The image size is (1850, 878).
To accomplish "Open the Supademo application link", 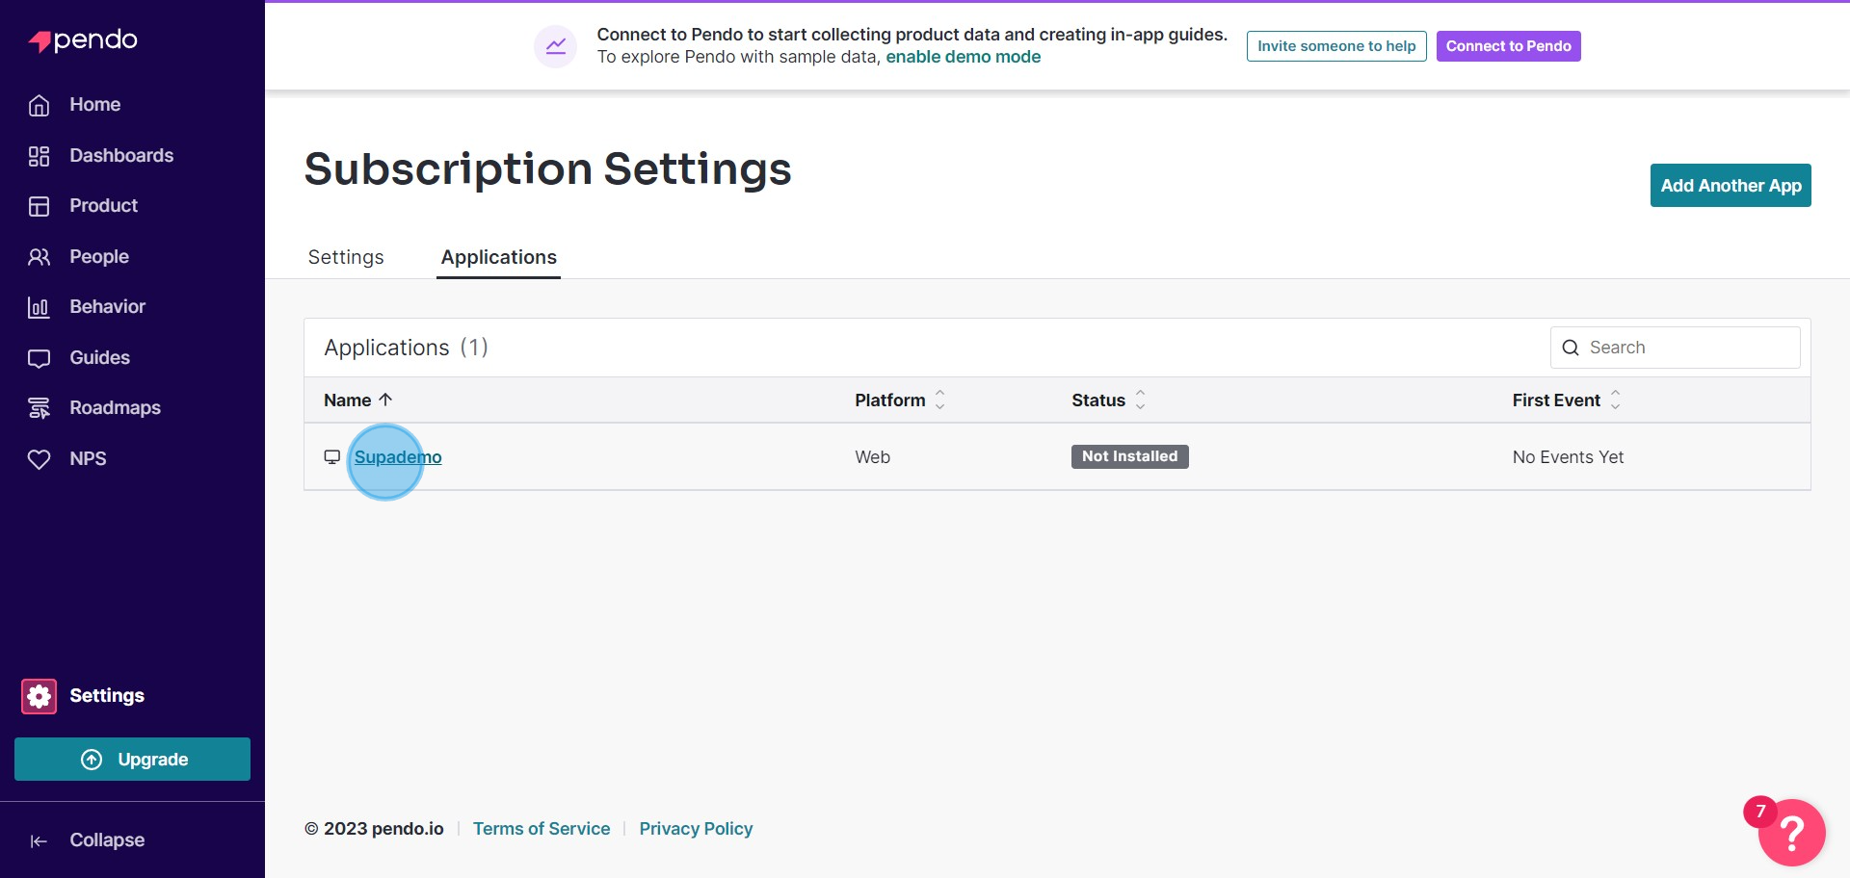I will pos(398,457).
